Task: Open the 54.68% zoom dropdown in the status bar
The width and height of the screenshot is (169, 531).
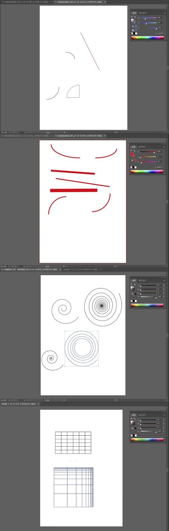Action: click(x=9, y=400)
